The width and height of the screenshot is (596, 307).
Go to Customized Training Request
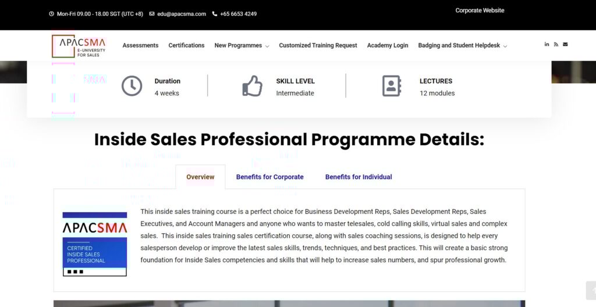click(x=318, y=45)
